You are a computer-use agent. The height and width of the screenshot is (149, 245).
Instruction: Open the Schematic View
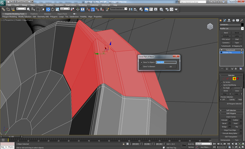coord(156,9)
